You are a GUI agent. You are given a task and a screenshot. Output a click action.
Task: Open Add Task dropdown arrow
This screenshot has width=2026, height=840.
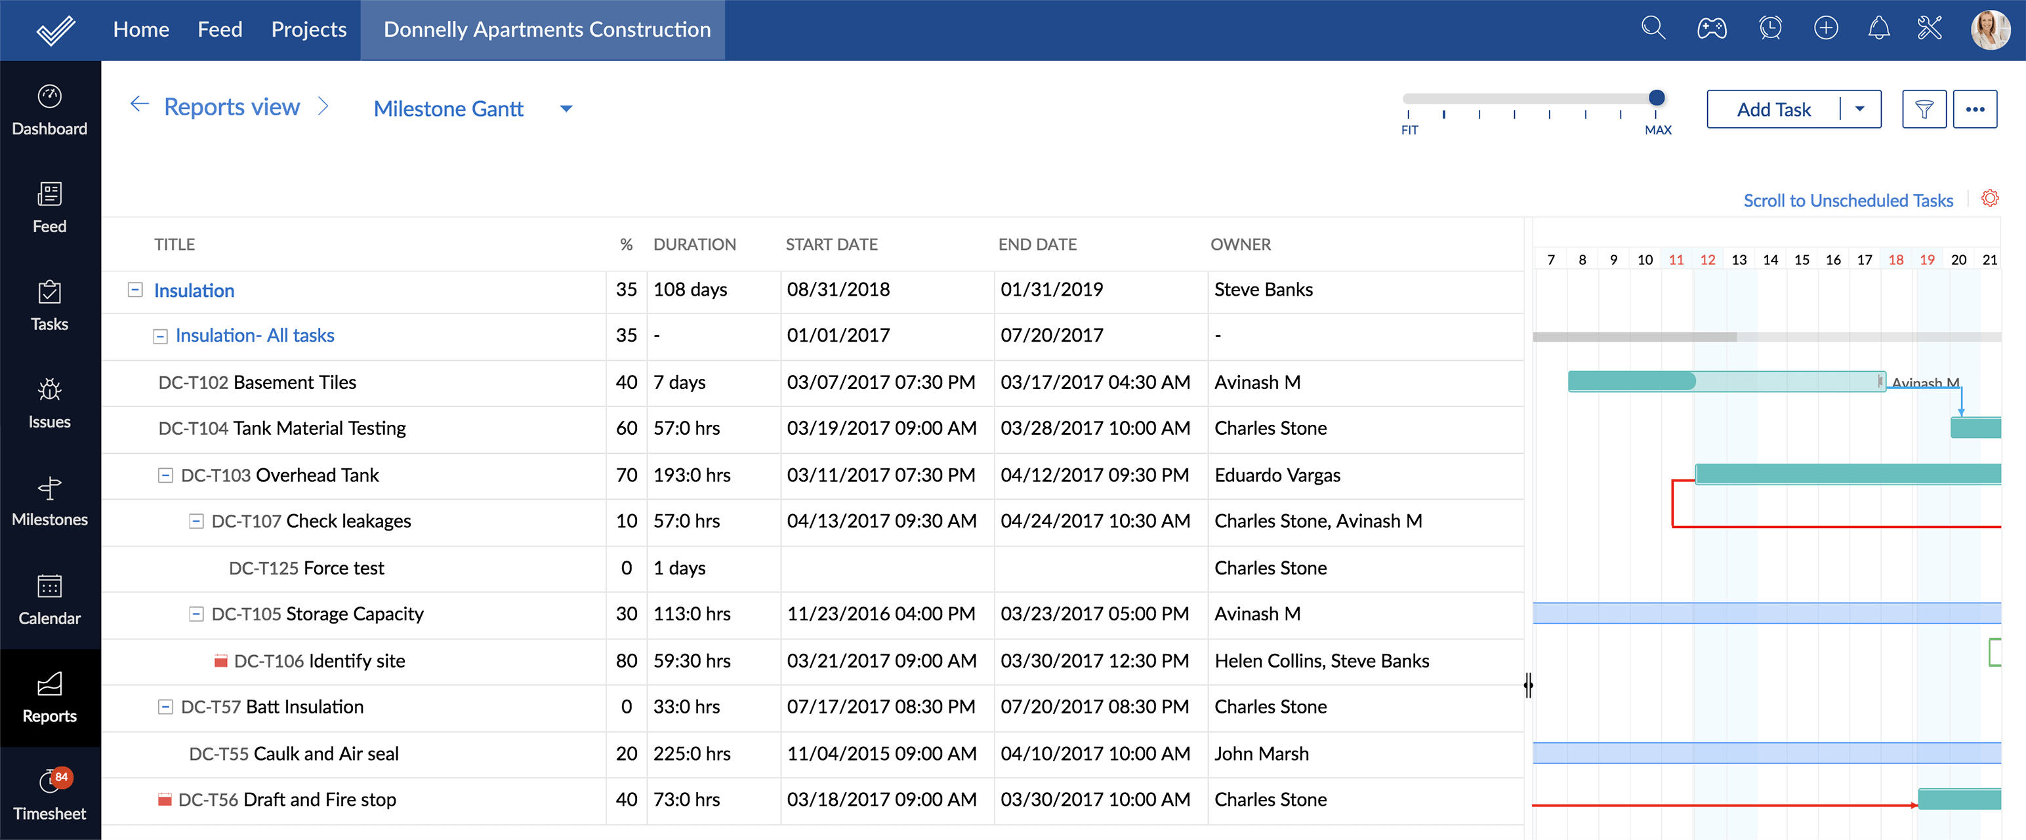pos(1859,110)
